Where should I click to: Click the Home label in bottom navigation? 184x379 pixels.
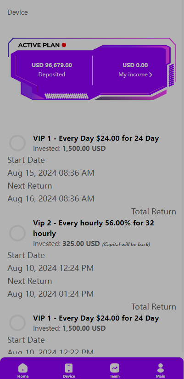23,376
